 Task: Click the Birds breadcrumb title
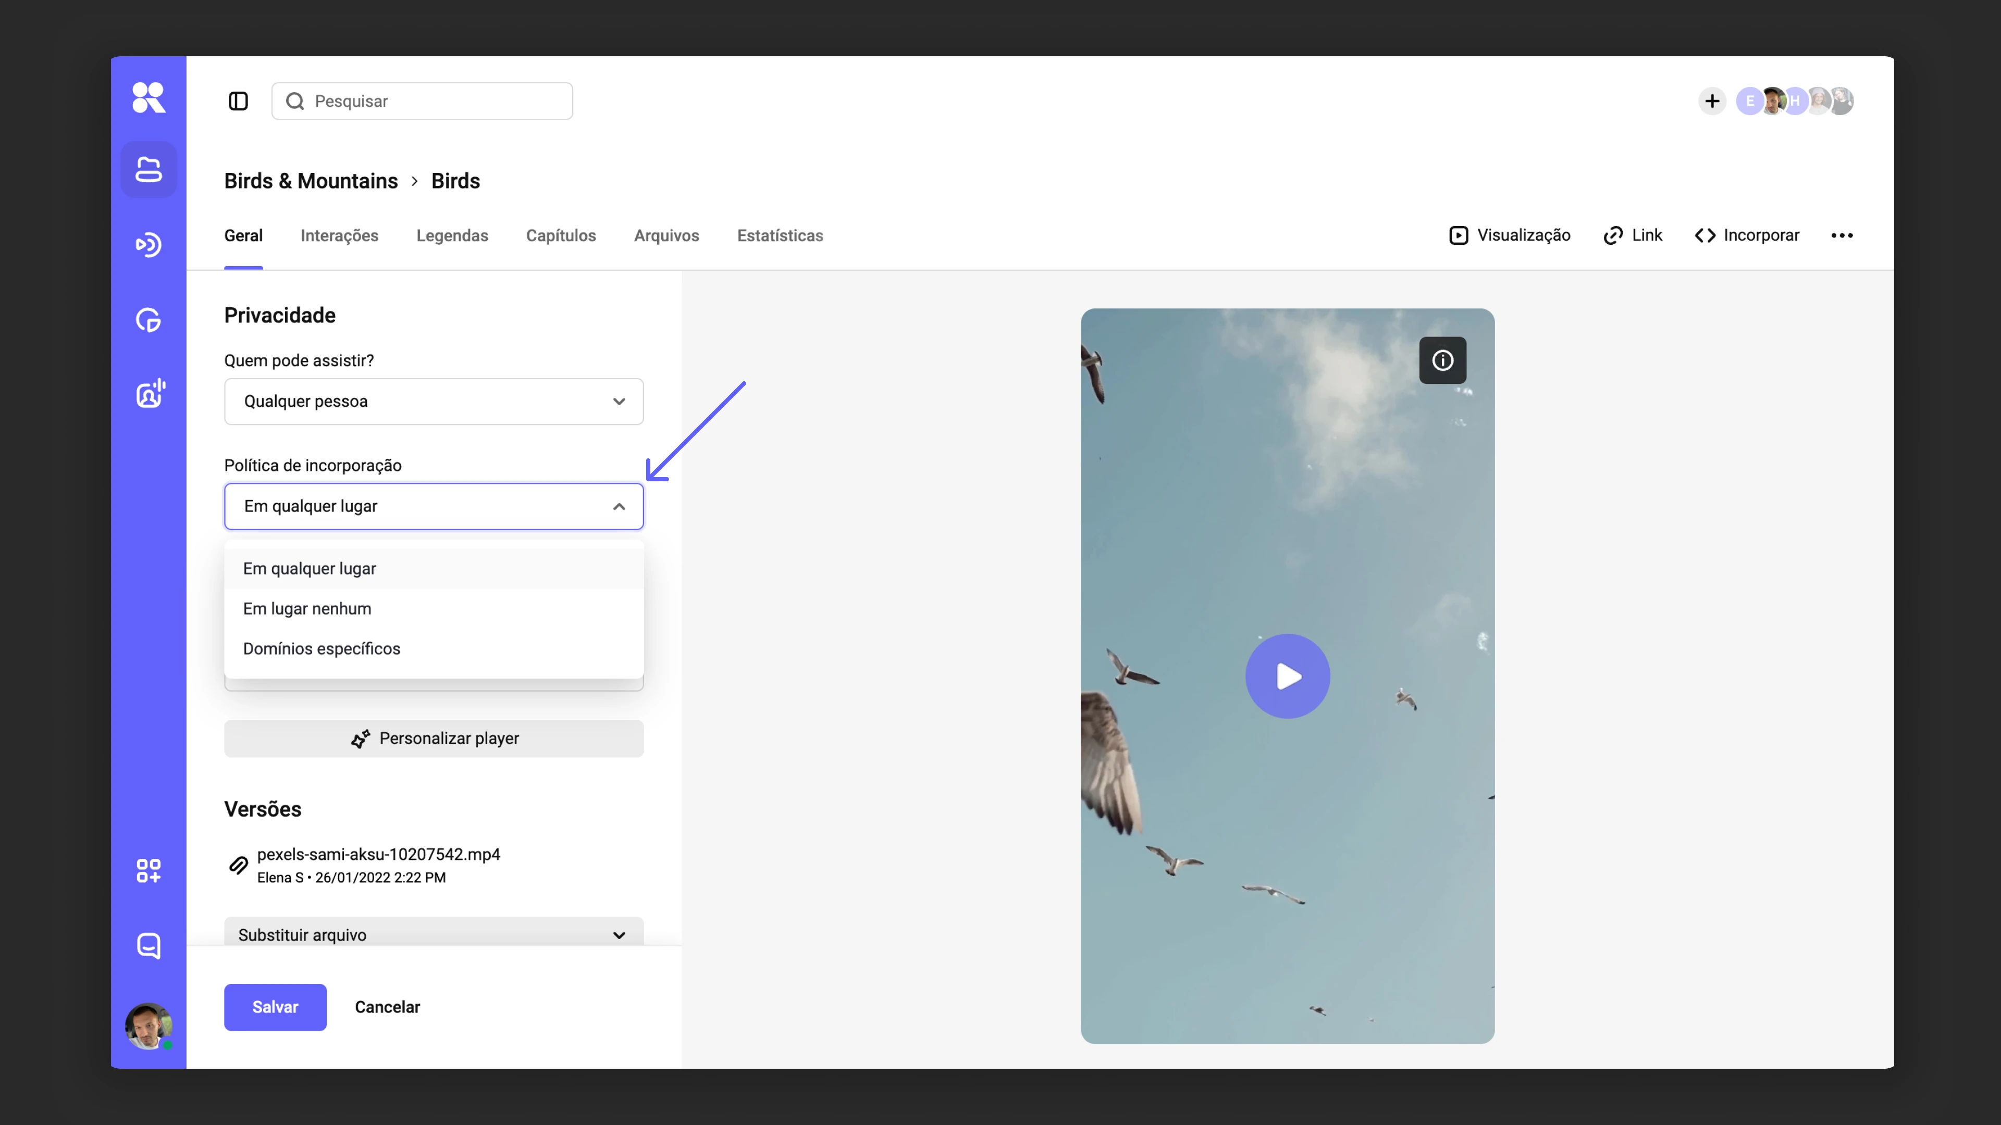point(455,181)
